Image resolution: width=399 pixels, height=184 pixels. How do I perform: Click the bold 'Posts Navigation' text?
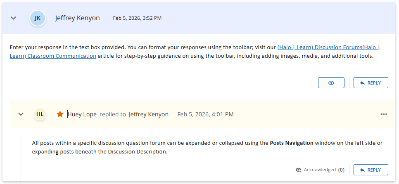[x=292, y=143]
